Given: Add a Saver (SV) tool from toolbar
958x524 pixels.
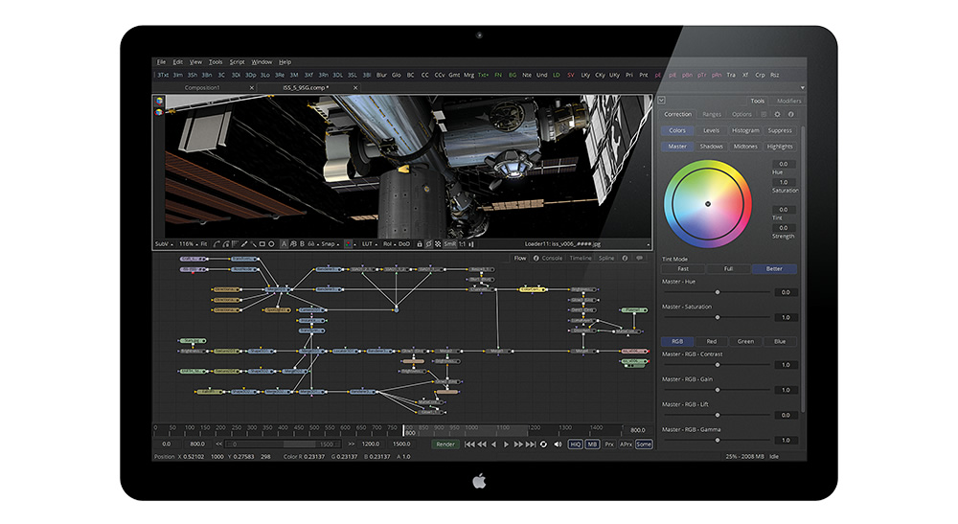Looking at the screenshot, I should click(x=571, y=75).
